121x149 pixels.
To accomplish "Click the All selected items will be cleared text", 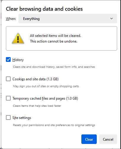I will [55, 36].
